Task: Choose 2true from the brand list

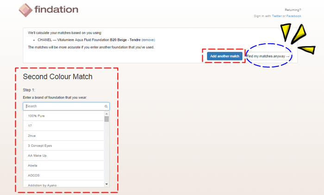Action: pos(63,136)
